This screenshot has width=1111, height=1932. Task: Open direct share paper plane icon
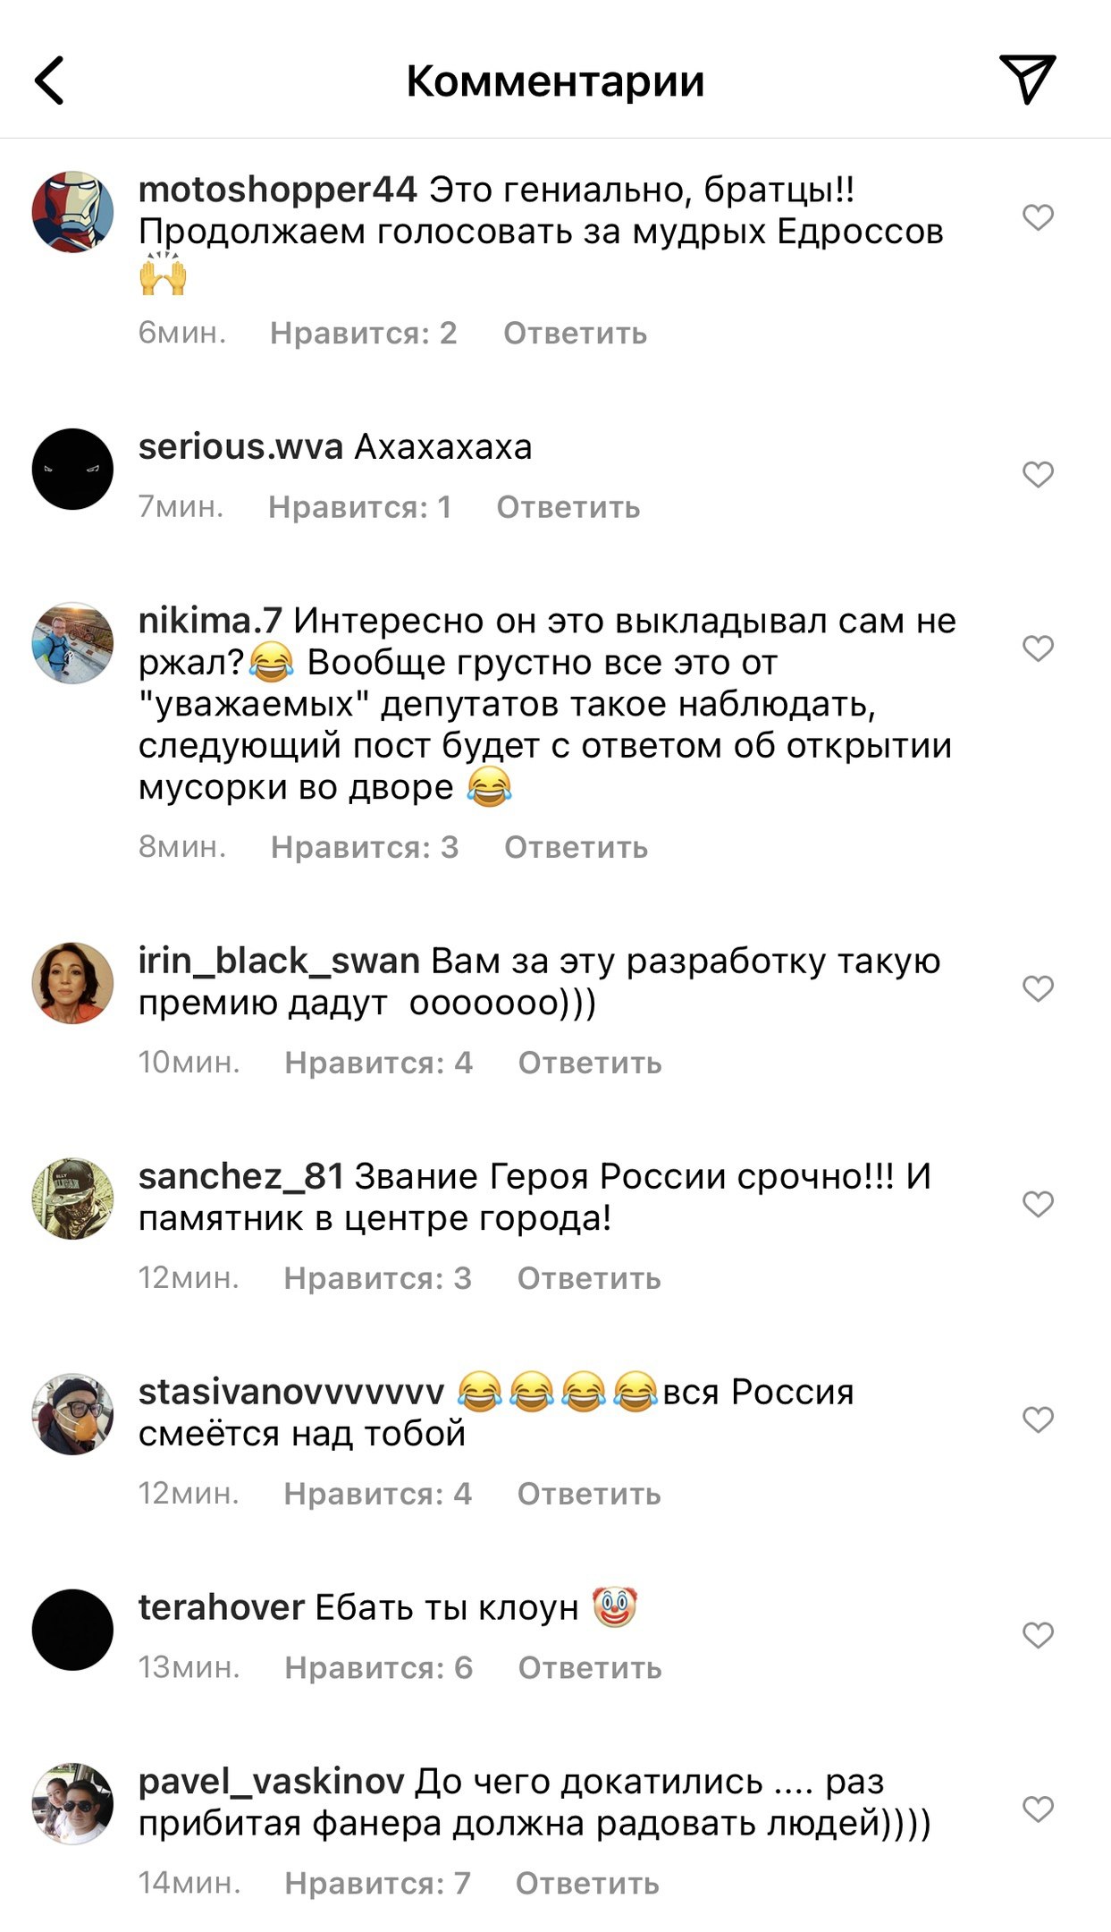[1028, 79]
